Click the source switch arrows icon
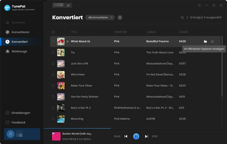227x144 pixels. [68, 6]
